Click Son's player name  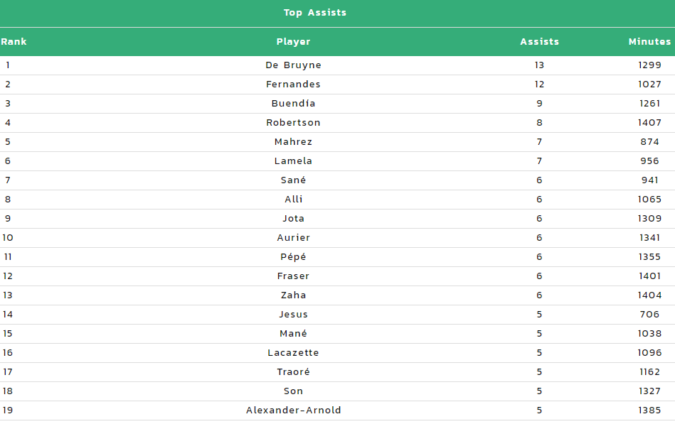coord(293,391)
